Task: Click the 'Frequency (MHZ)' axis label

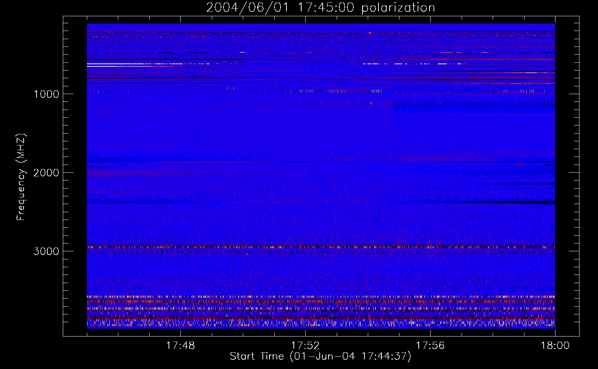Action: tap(21, 177)
